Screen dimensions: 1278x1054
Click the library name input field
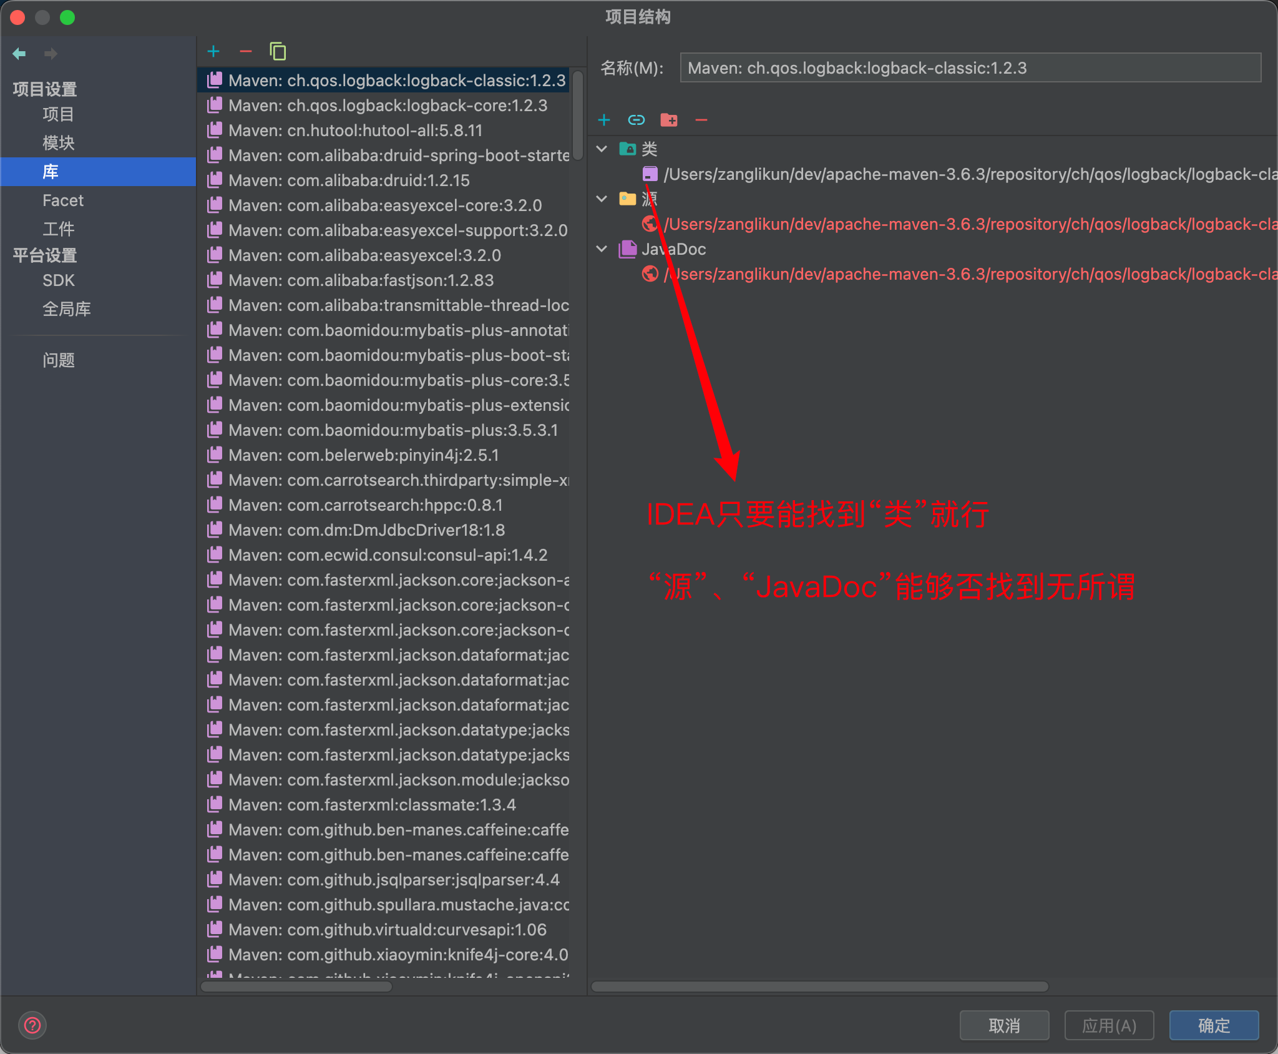970,68
